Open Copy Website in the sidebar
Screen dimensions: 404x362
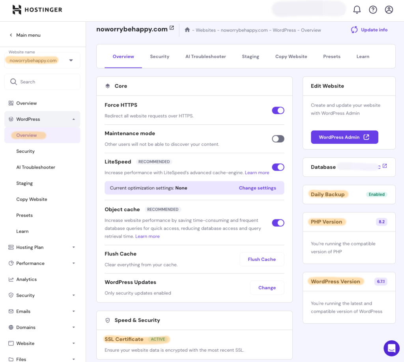(x=32, y=199)
